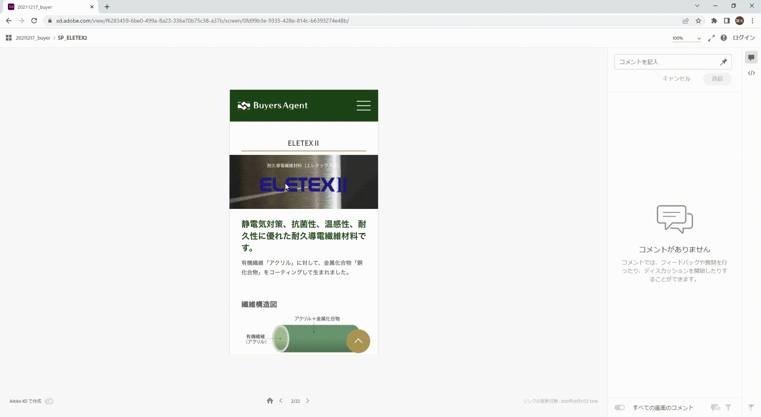Click the ELETEX II page title
The height and width of the screenshot is (417, 761).
coord(303,143)
